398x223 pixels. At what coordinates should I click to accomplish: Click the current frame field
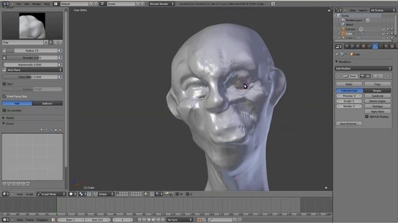tap(123, 220)
